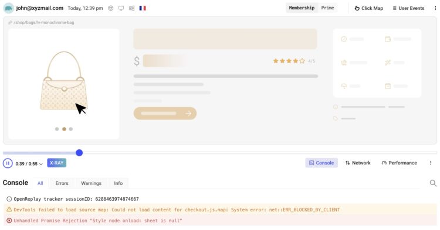Toggle the X-RAY mode button
This screenshot has width=440, height=230.
tap(57, 163)
